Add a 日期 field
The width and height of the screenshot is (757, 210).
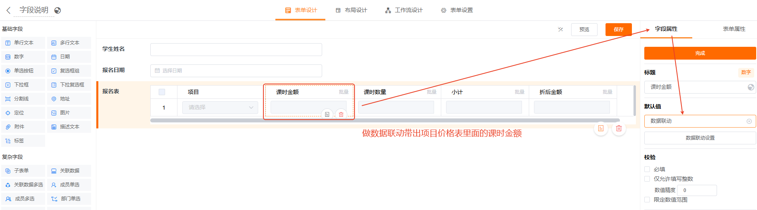click(x=69, y=57)
